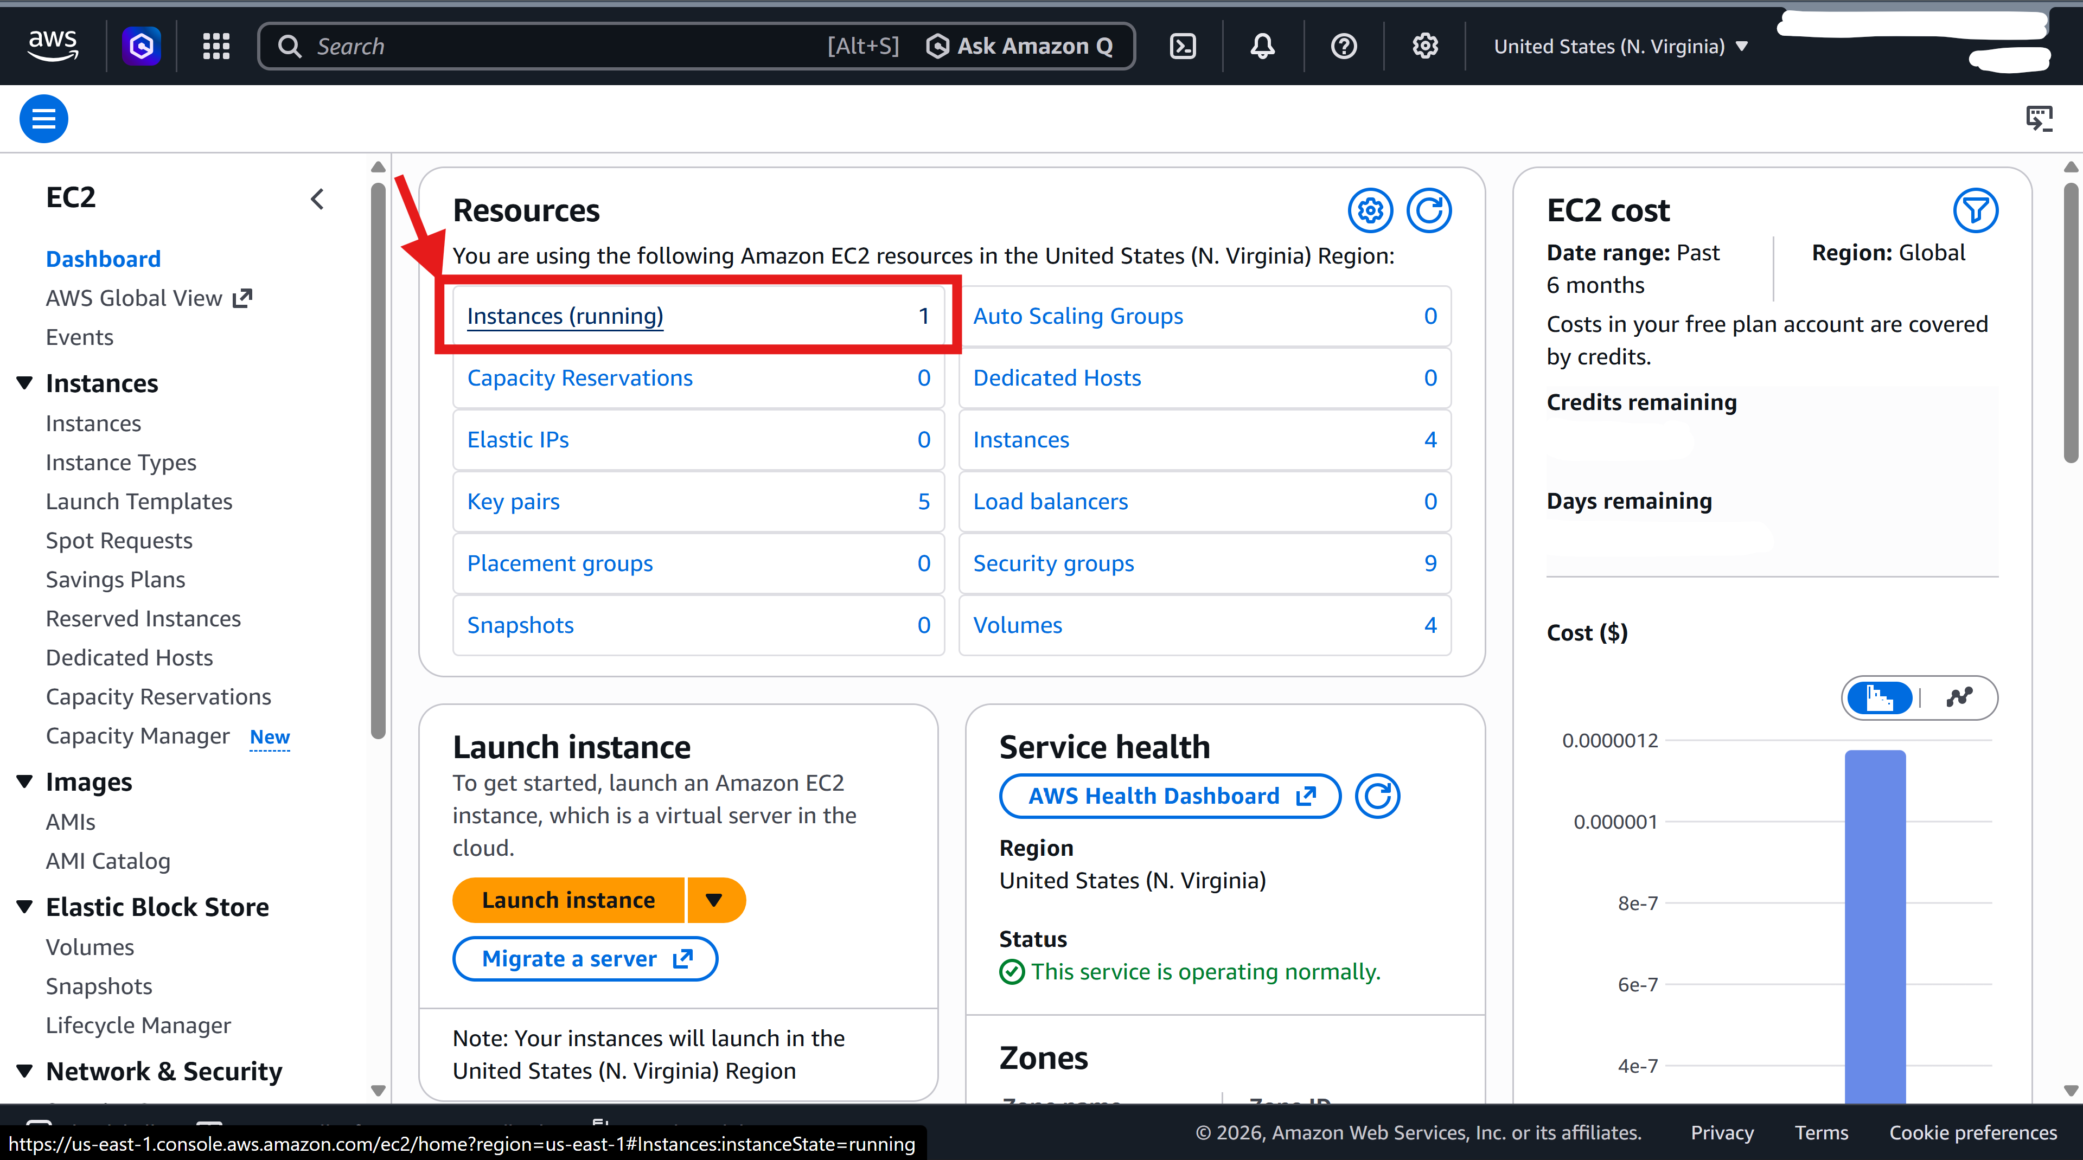Open Spot Requests in the sidebar

pos(119,541)
